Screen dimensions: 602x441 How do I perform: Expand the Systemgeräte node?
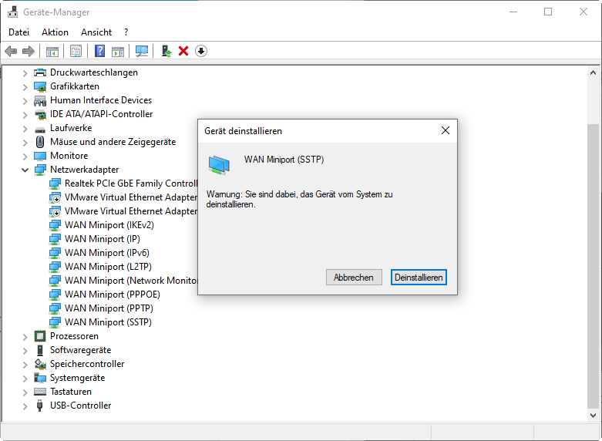tap(25, 378)
